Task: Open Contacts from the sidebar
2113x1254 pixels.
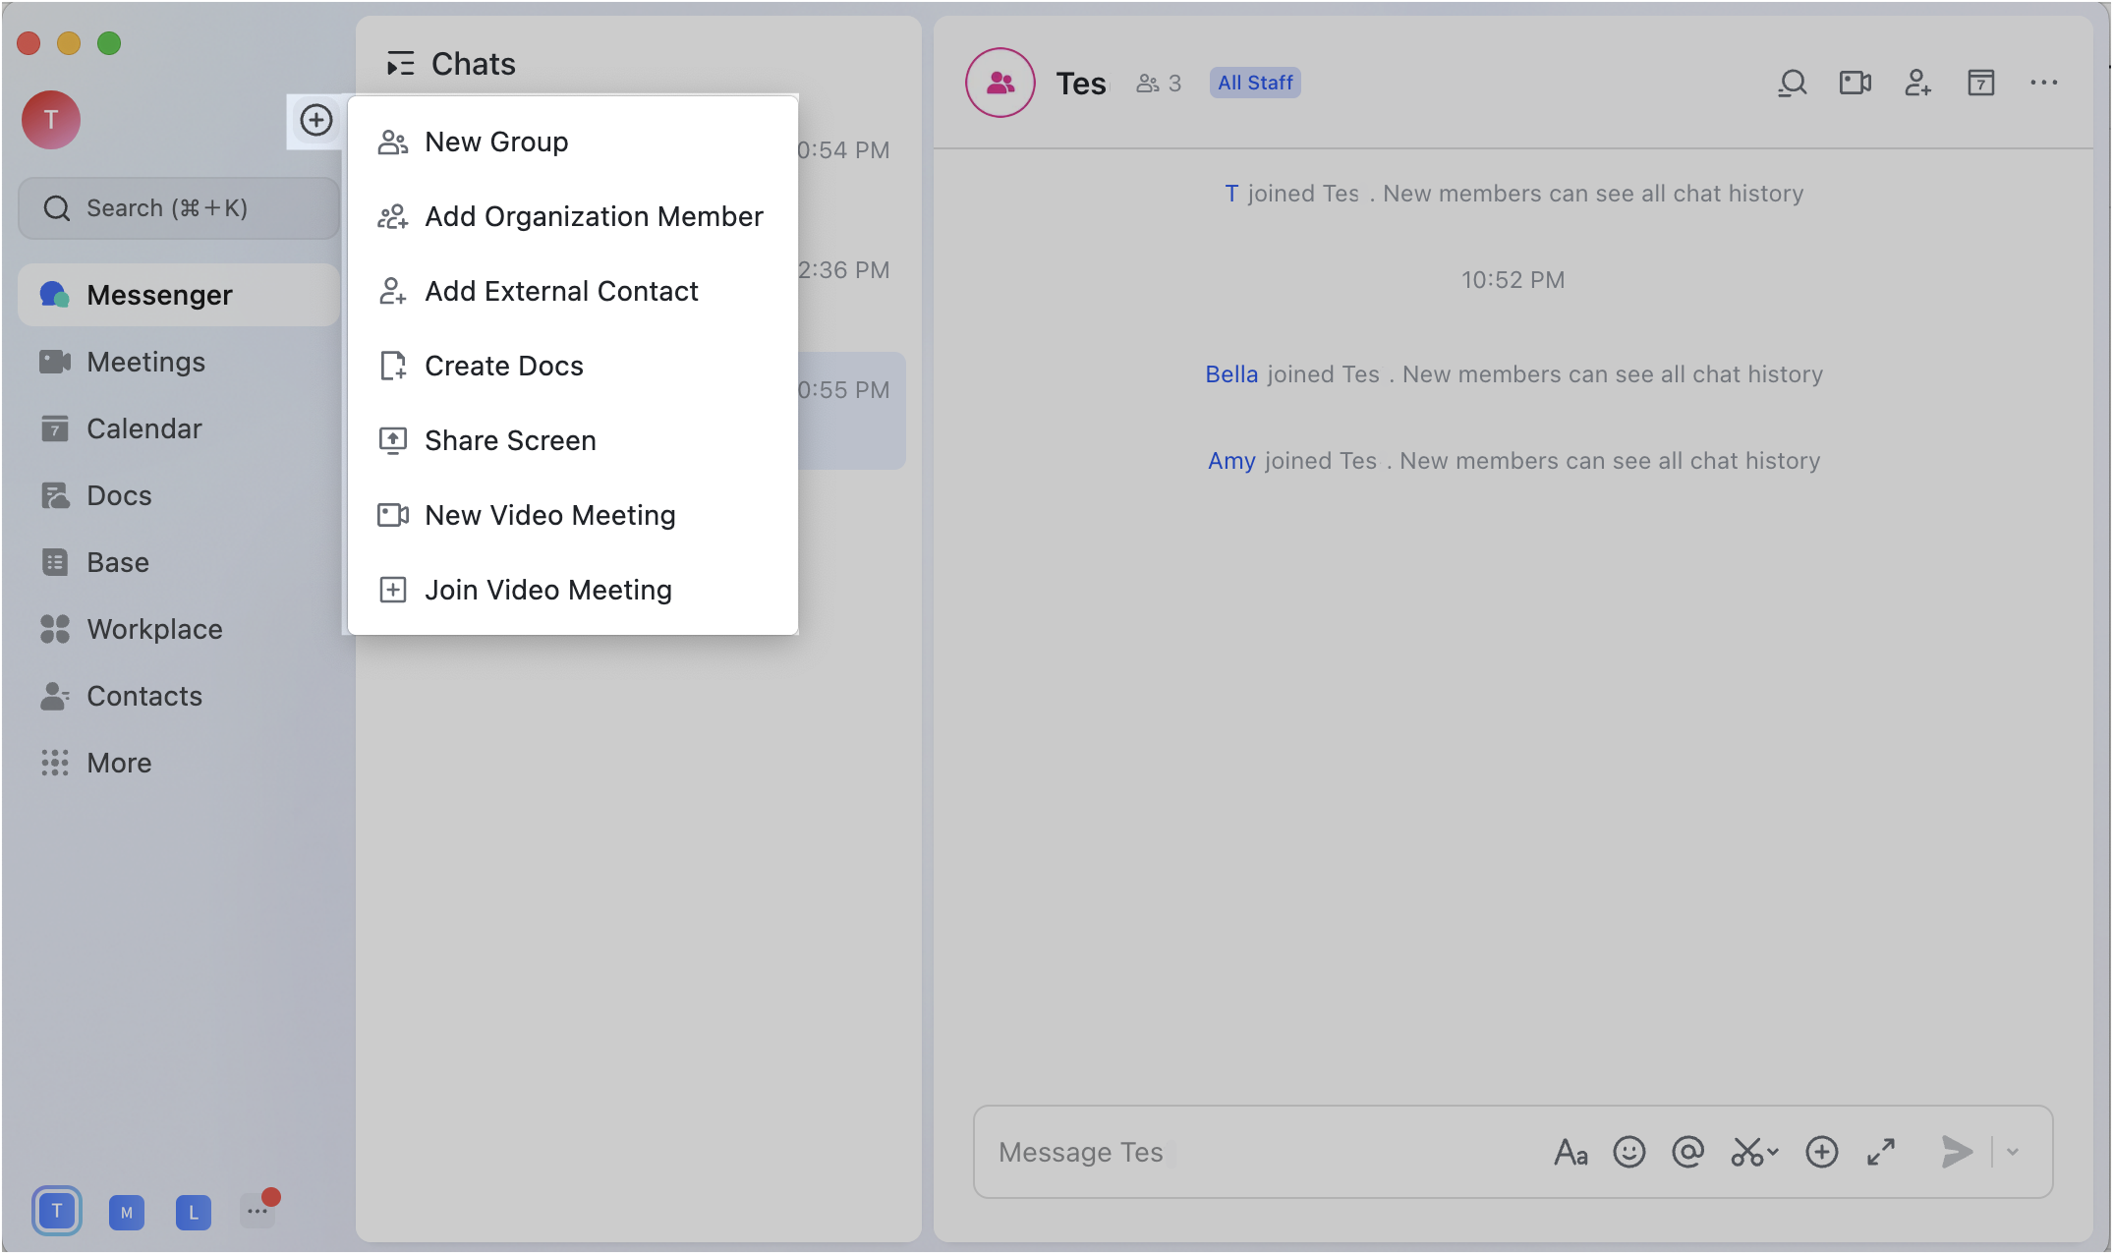Action: 144,696
